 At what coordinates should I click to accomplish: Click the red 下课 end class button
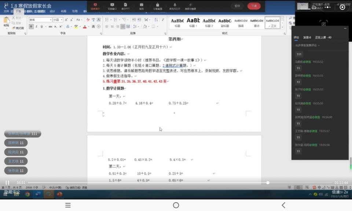click(254, 6)
